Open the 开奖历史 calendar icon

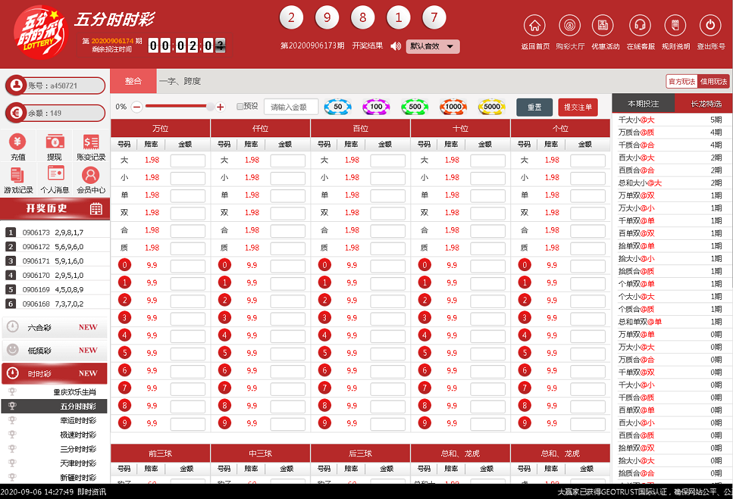96,209
